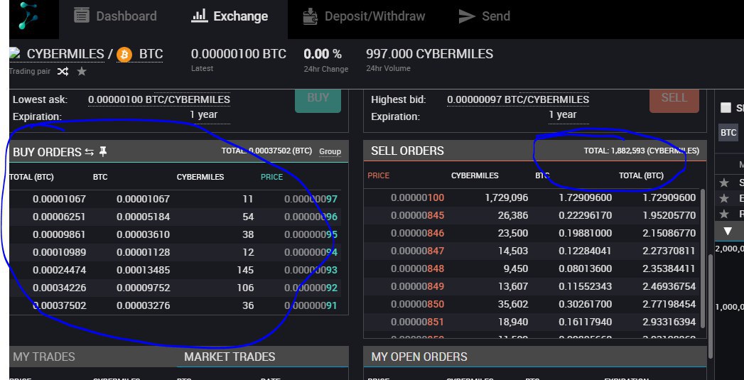This screenshot has height=380, width=744.
Task: Toggle the checkbox above the BTC tab
Action: [726, 108]
